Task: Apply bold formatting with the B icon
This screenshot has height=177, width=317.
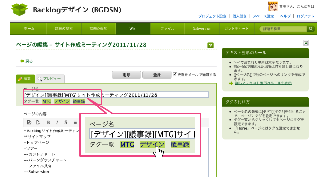Action: click(x=48, y=122)
